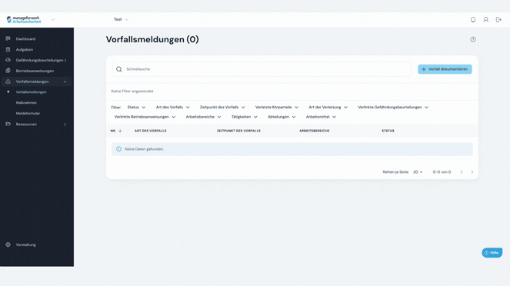Open page help question mark icon
The height and width of the screenshot is (286, 510).
tap(473, 39)
